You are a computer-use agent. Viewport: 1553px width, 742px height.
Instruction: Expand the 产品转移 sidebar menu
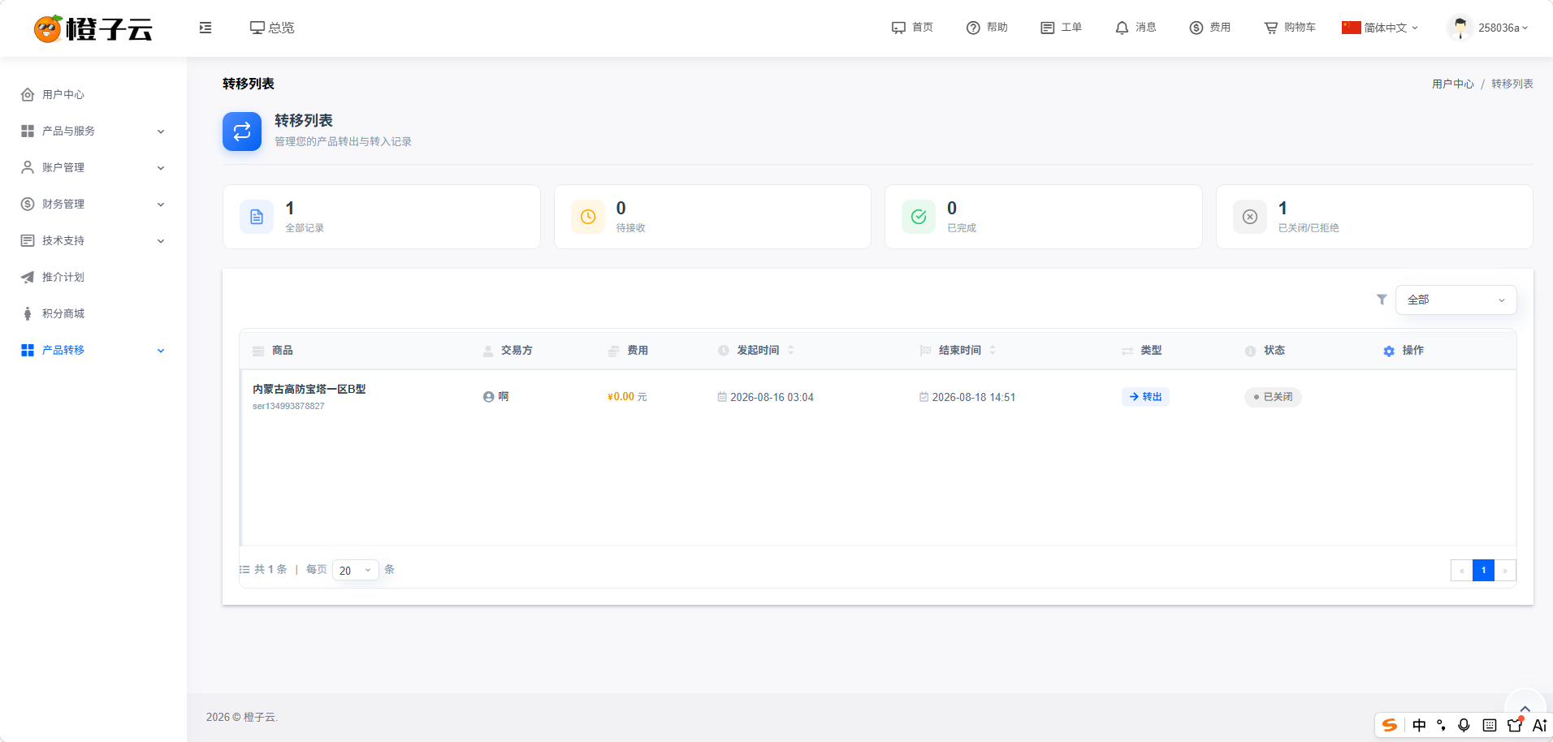click(93, 350)
